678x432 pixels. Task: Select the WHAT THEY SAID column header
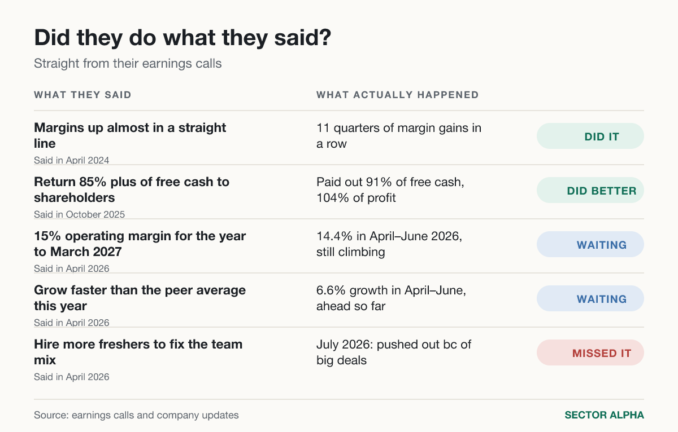pos(82,95)
